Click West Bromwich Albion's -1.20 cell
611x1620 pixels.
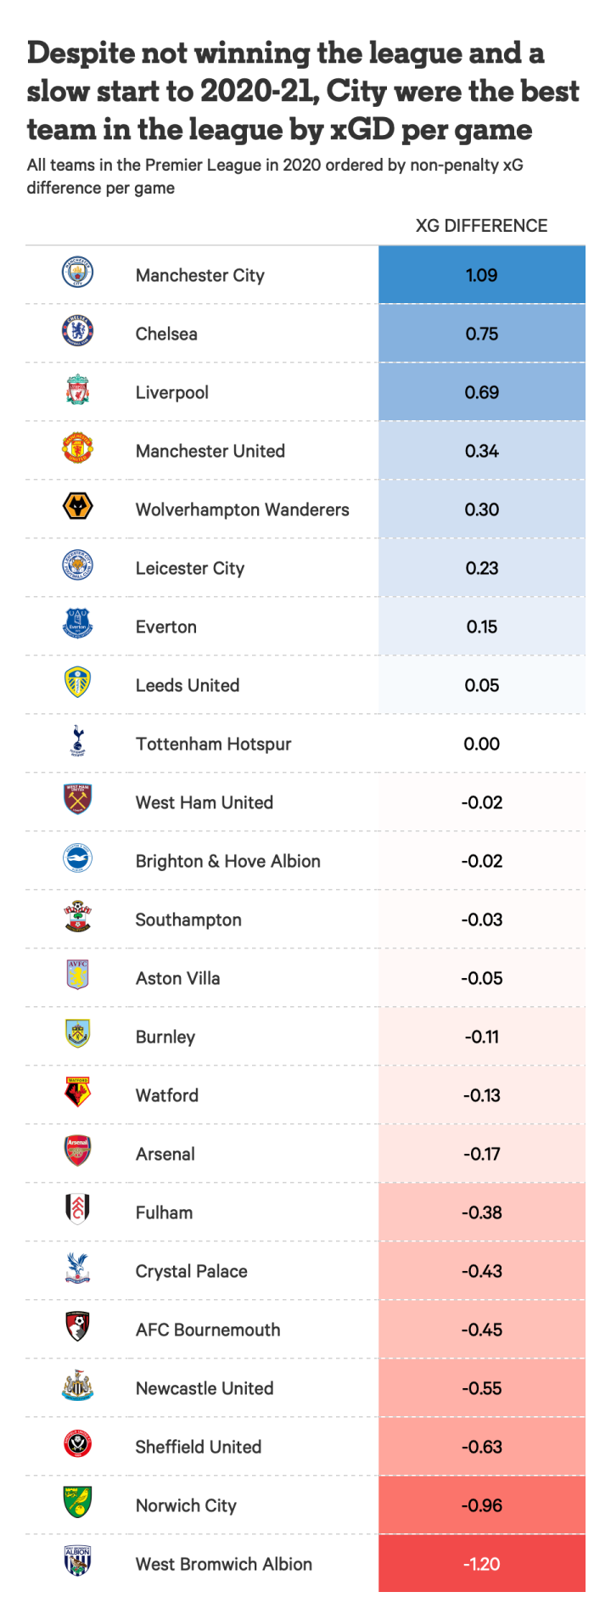(481, 1564)
